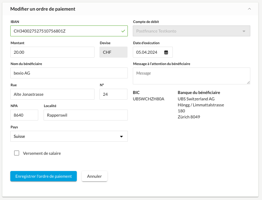Click Enregistrer l'ordre de paiement button
The width and height of the screenshot is (262, 200).
(44, 176)
